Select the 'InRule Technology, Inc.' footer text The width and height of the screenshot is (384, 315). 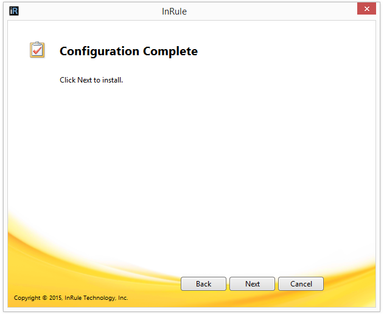tap(96, 298)
